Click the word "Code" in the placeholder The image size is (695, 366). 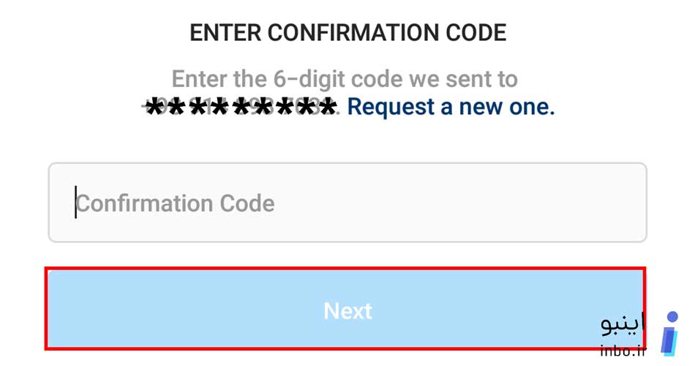247,203
